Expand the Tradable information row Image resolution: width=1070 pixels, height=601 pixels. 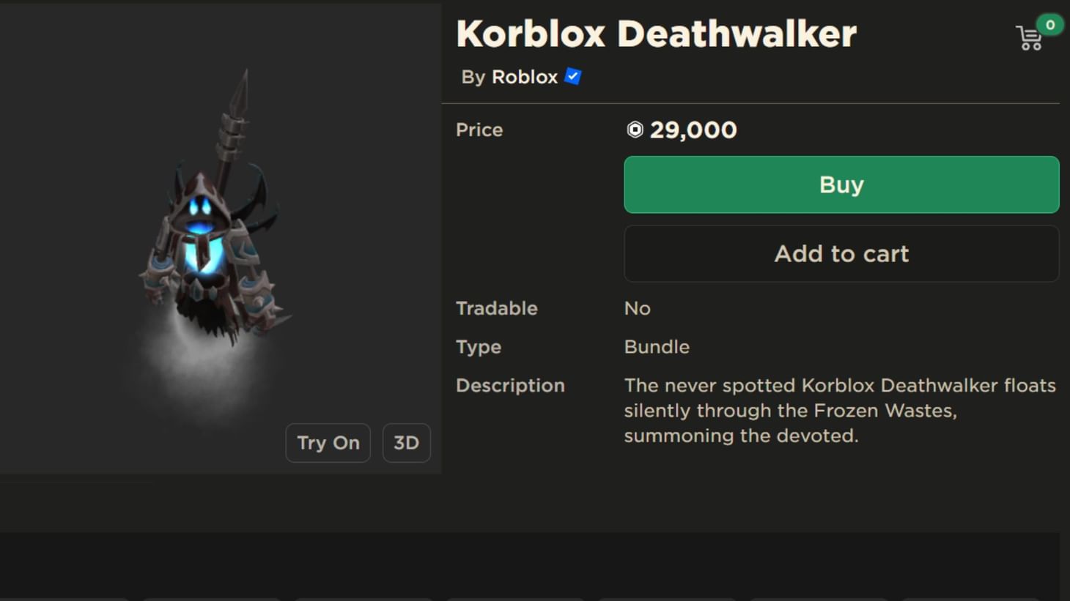(636, 308)
